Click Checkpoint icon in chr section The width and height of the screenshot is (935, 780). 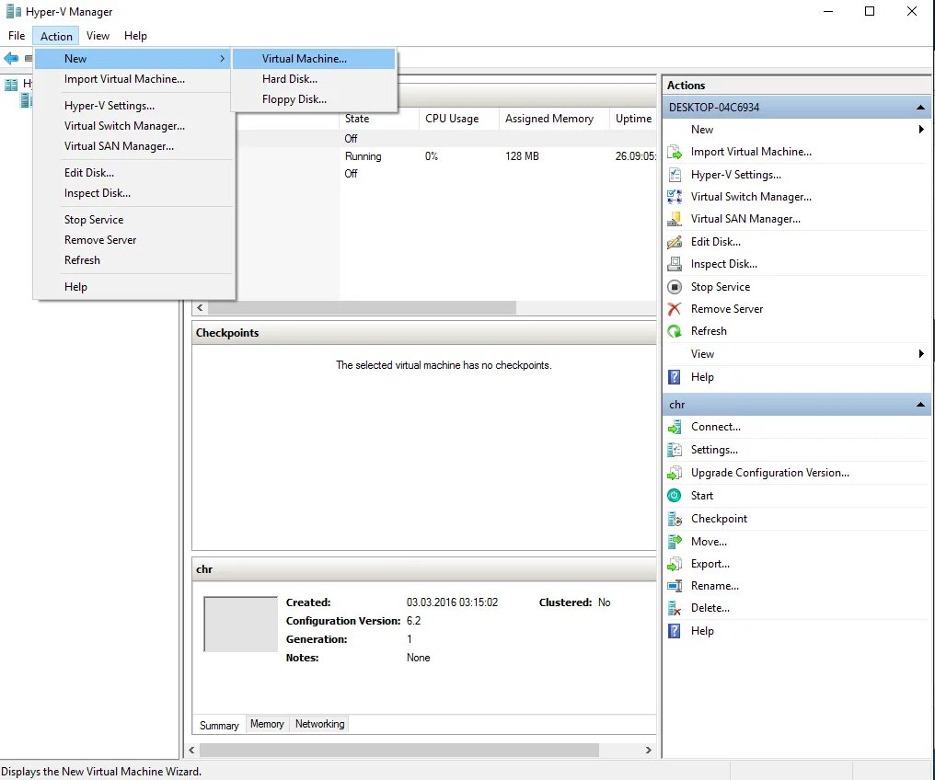pyautogui.click(x=675, y=519)
